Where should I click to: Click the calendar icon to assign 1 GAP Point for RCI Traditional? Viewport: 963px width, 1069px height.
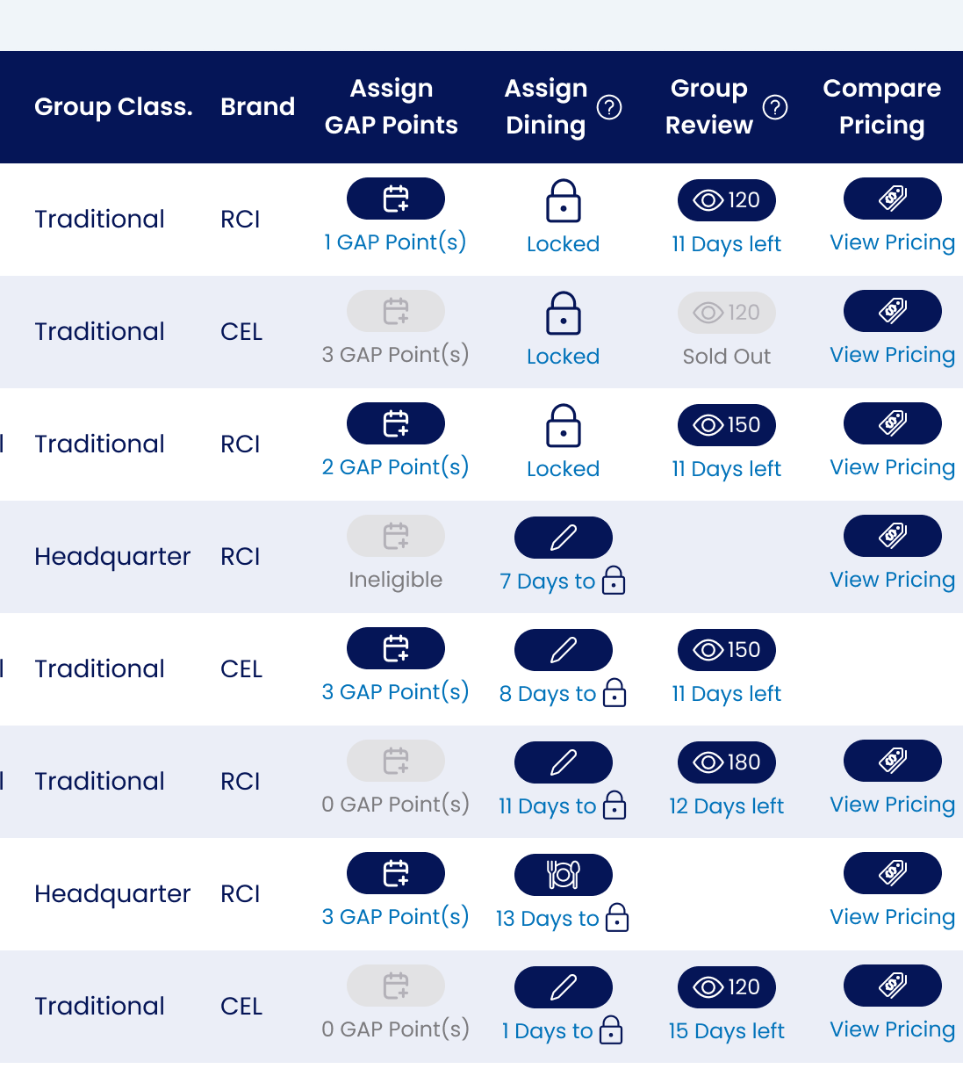[x=396, y=199]
